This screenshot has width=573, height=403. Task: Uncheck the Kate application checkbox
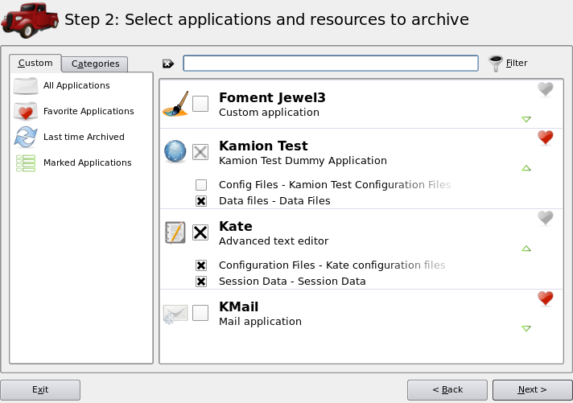click(x=200, y=232)
